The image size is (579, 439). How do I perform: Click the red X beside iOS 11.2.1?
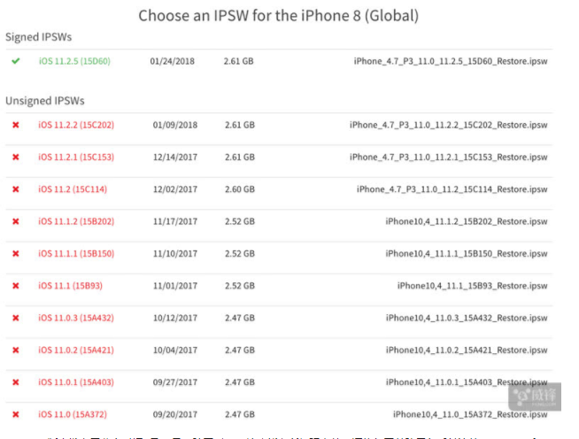click(x=15, y=157)
